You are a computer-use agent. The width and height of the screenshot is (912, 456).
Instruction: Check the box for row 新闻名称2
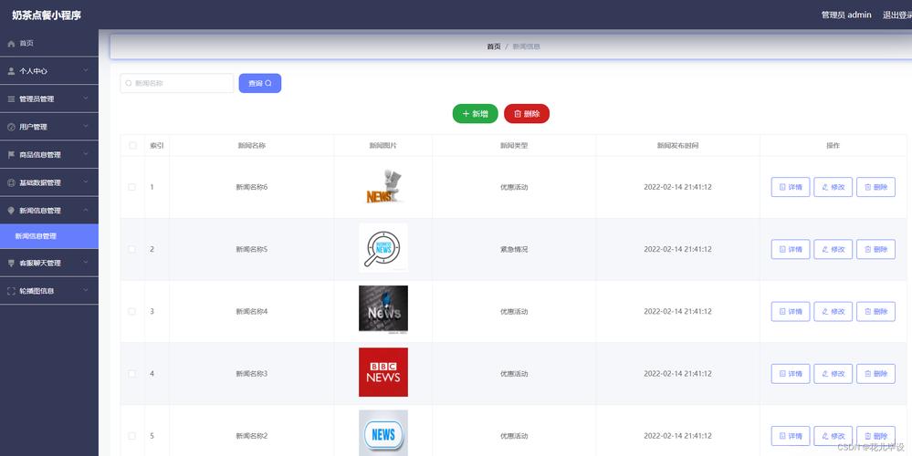[x=132, y=436]
